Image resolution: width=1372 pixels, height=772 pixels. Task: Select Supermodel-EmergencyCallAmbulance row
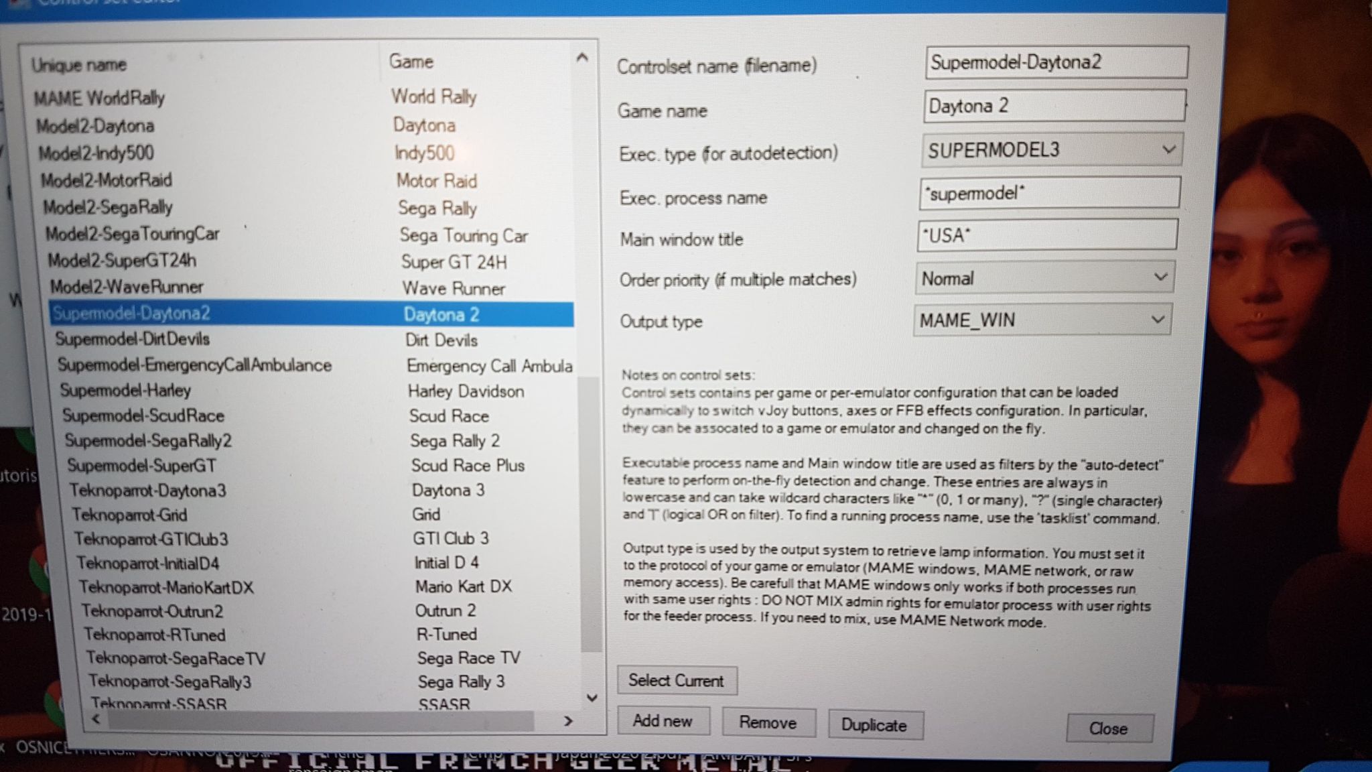[x=315, y=365]
